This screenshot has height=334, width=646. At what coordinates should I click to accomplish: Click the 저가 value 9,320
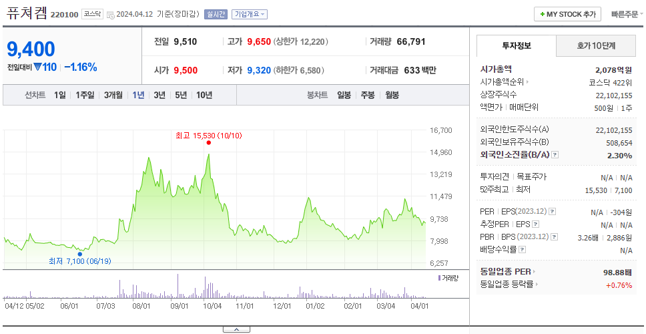(259, 71)
